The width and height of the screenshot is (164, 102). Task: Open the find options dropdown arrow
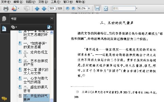(x=136, y=8)
